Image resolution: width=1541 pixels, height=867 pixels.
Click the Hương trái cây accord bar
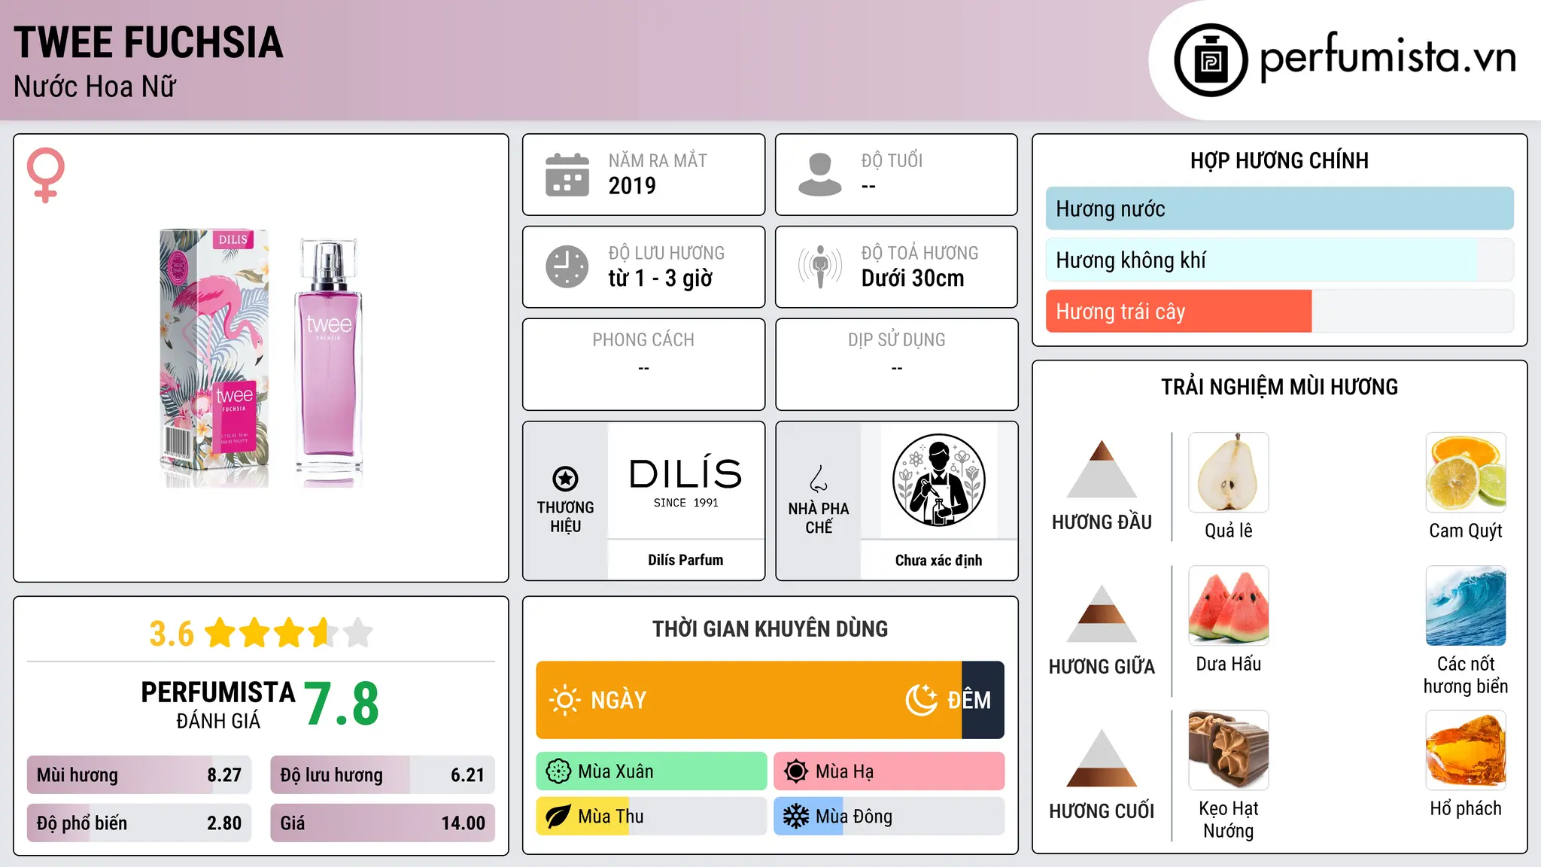[1279, 312]
